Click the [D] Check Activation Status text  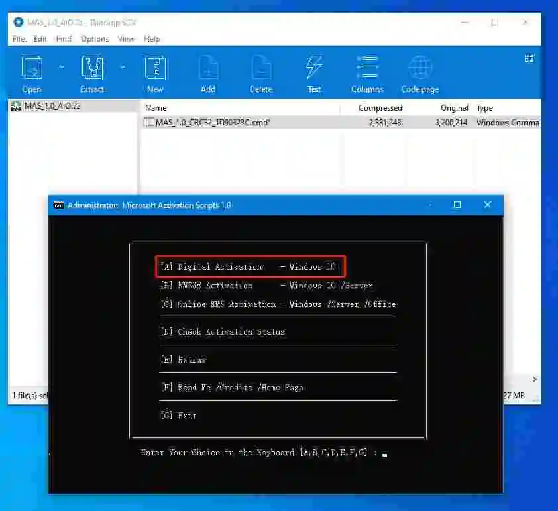pyautogui.click(x=223, y=331)
